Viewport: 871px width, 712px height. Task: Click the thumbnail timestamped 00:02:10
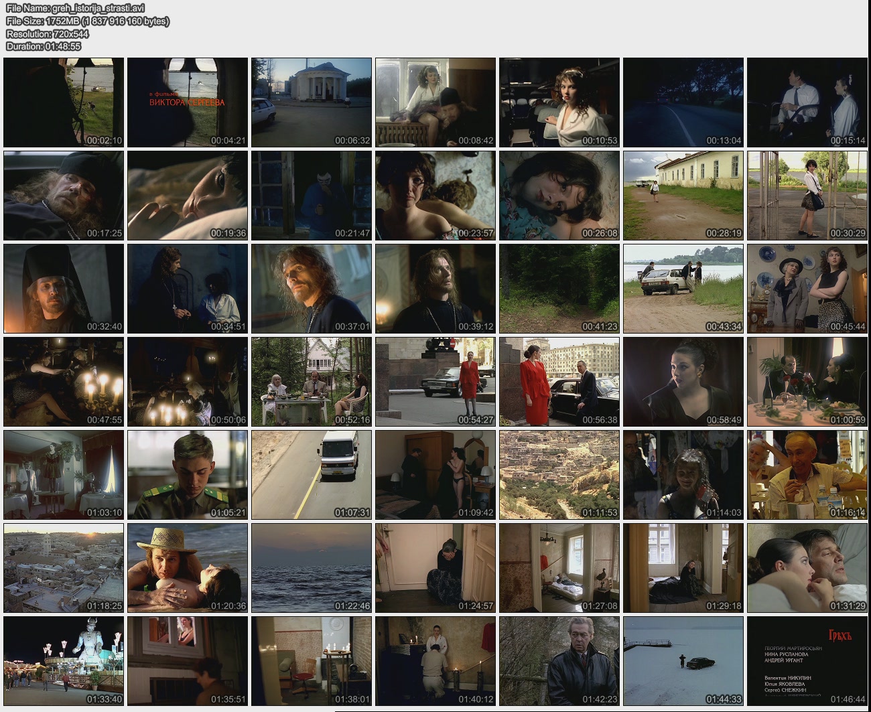coord(64,102)
